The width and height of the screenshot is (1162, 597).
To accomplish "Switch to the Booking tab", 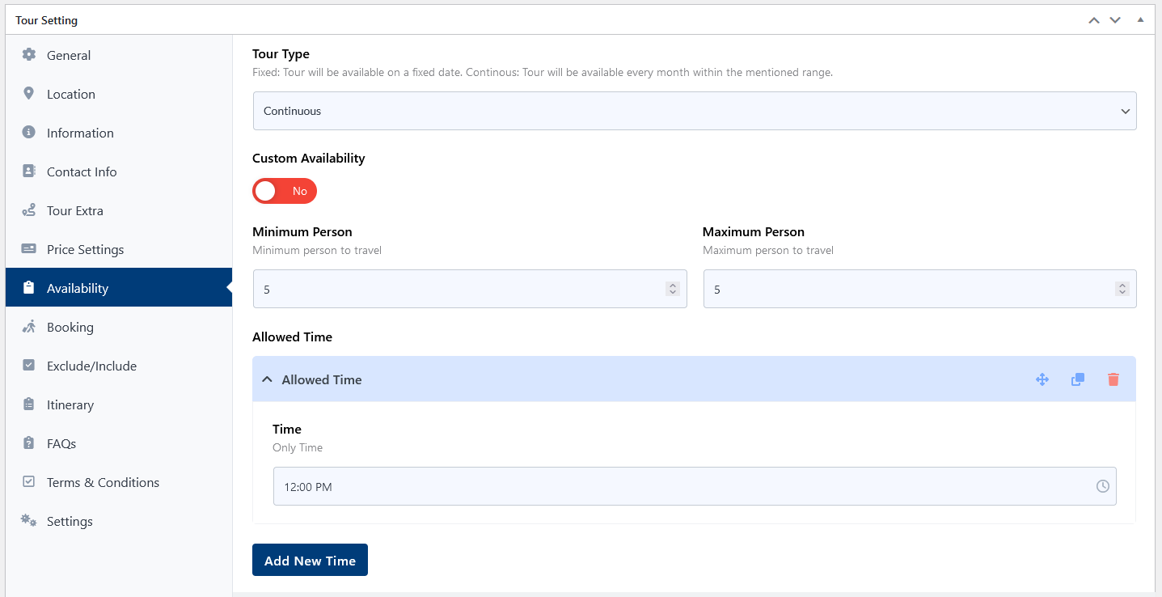I will click(70, 327).
